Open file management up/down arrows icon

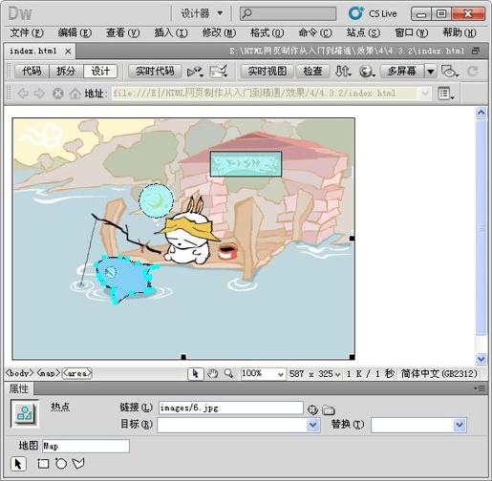(343, 71)
